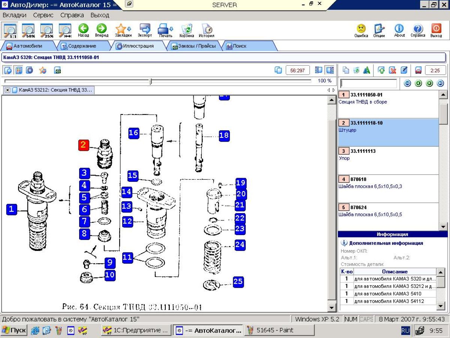Click the illustration scrollbar up arrow
This screenshot has height=338, width=450.
point(331,100)
